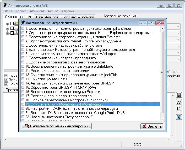The width and height of the screenshot is (185, 150).
Task: Toggle the second drive checkbox in the search tree
Action: [12, 28]
